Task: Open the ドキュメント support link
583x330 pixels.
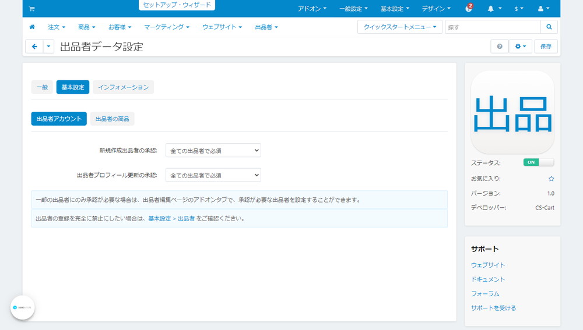Action: point(488,279)
